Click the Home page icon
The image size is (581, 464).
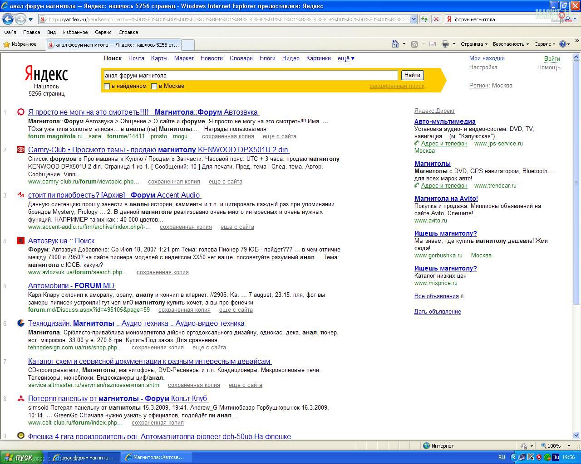point(395,44)
